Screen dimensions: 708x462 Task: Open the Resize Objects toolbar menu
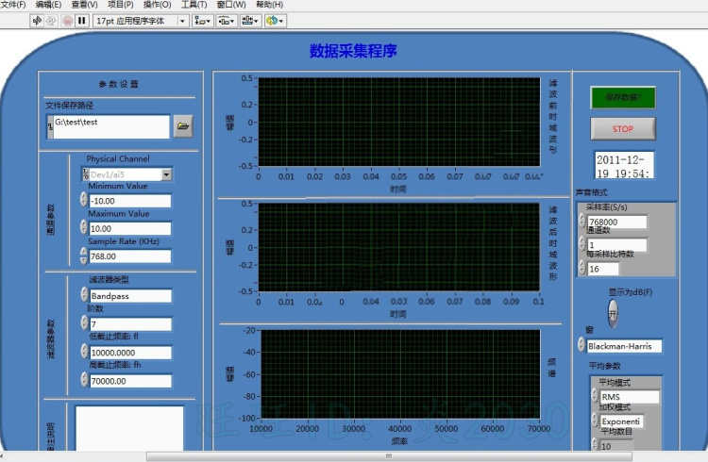tap(250, 21)
